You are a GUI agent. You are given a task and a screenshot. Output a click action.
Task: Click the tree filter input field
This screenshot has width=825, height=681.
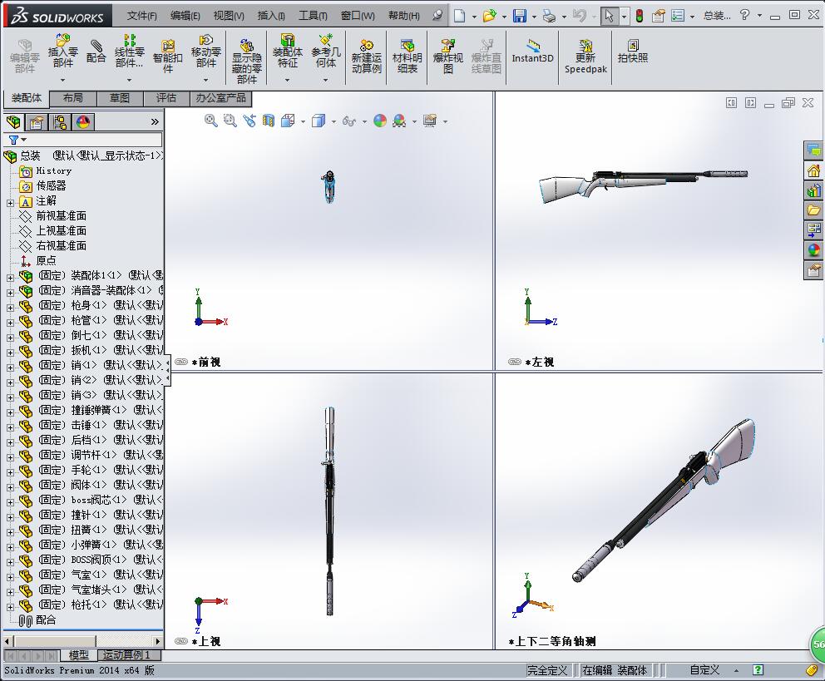[94, 140]
